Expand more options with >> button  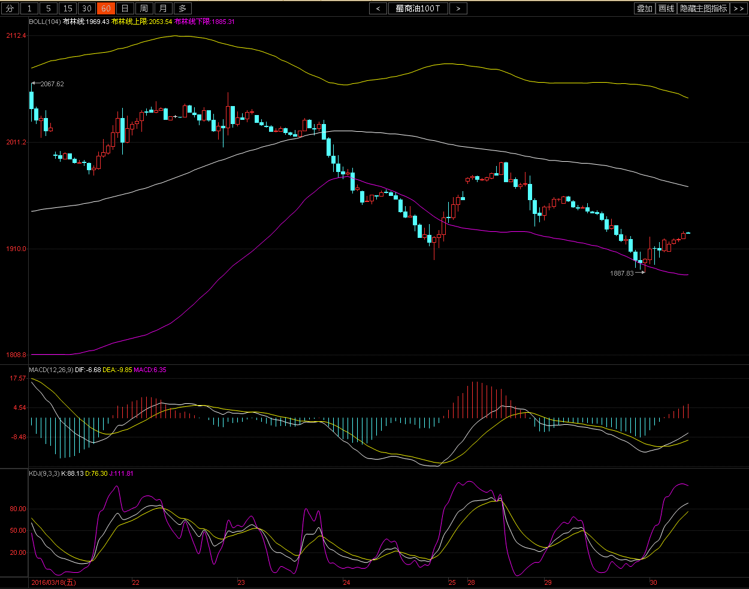(738, 8)
